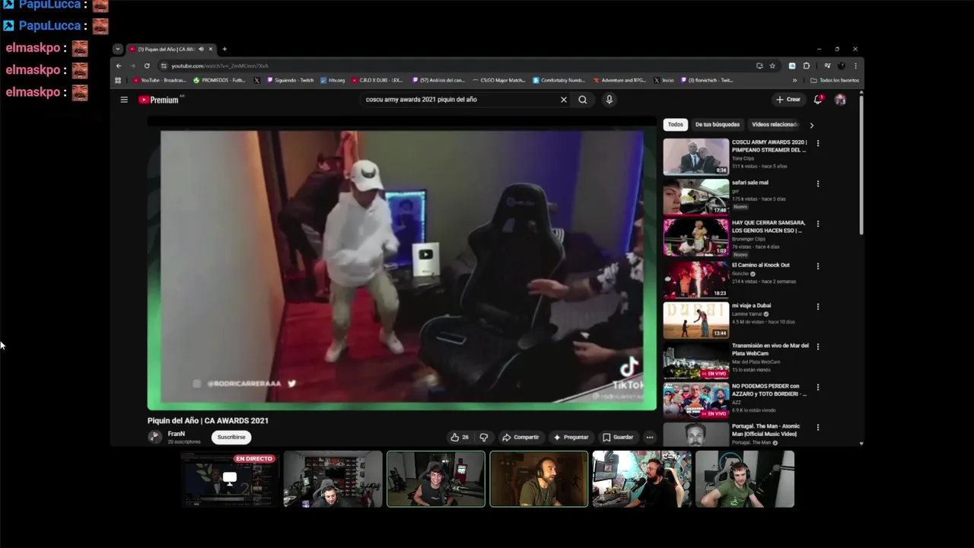Open the YouTube account avatar menu
This screenshot has height=548, width=974.
coord(840,100)
